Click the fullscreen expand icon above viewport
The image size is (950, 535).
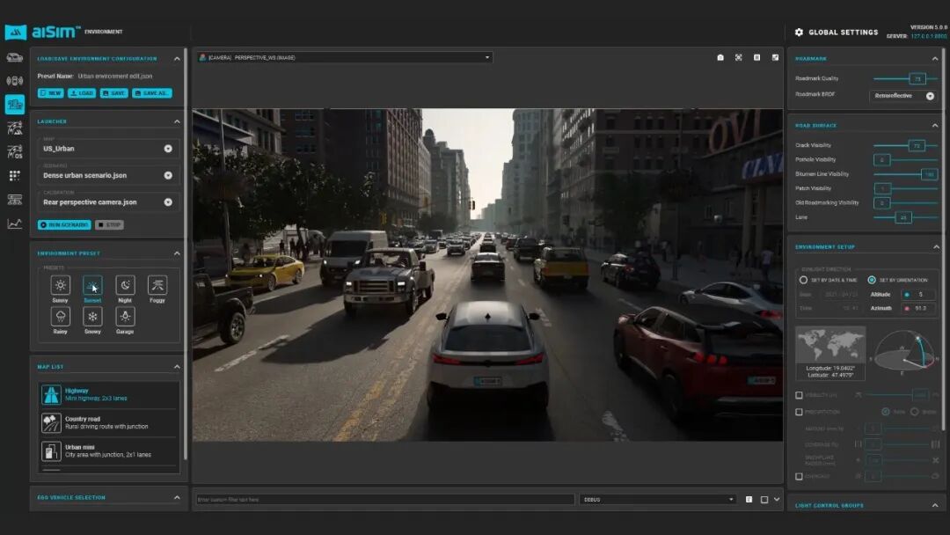[x=775, y=57]
